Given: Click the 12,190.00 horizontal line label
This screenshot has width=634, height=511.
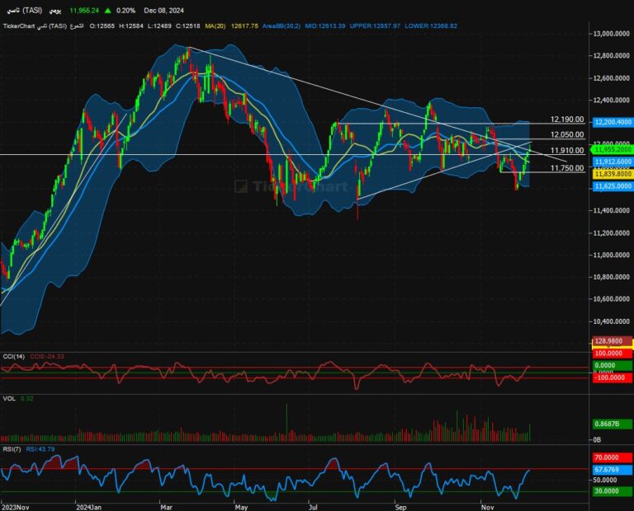Looking at the screenshot, I should tap(567, 120).
